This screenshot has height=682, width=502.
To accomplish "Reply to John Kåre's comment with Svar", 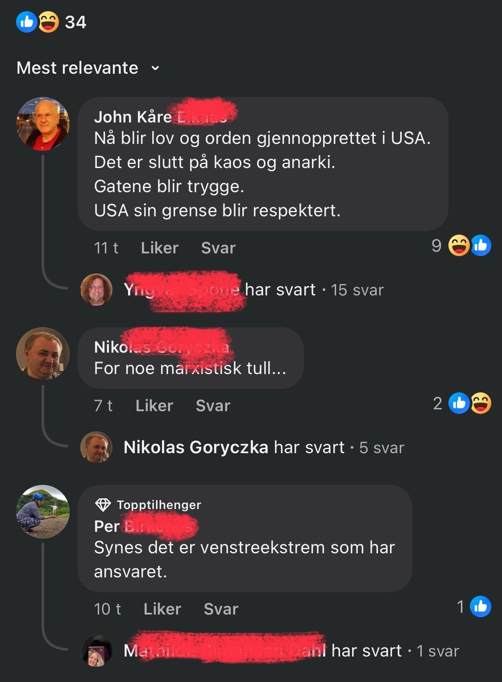I will [x=218, y=248].
